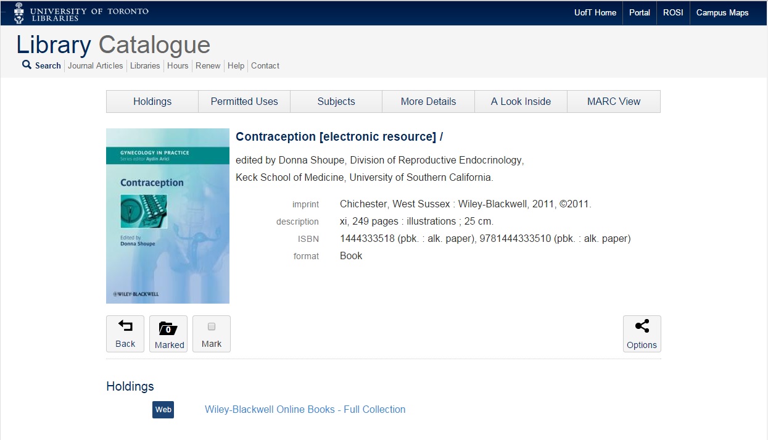Open Wiley-Blackwell Online Books - Full Collection
The image size is (768, 440).
coord(305,409)
